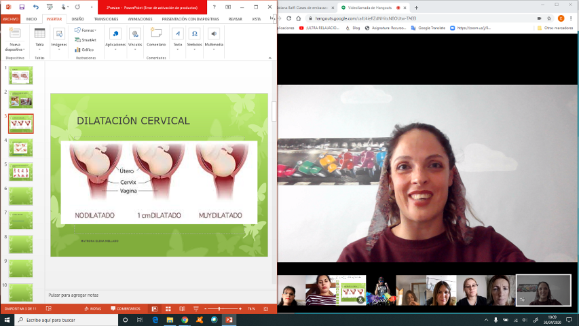Switch to the TRANSICIONES ribbon tab
Screen dimensions: 579x326
[x=106, y=19]
